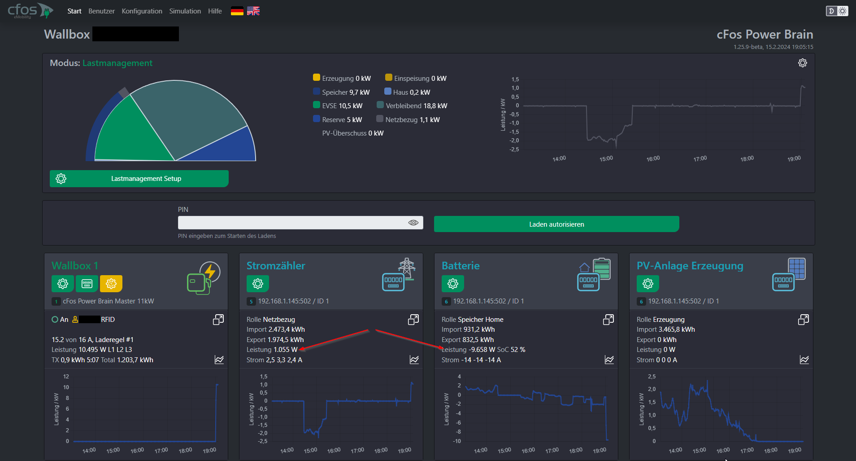Viewport: 856px width, 461px height.
Task: Click the Wallbox 1 RFID user icon
Action: click(75, 320)
